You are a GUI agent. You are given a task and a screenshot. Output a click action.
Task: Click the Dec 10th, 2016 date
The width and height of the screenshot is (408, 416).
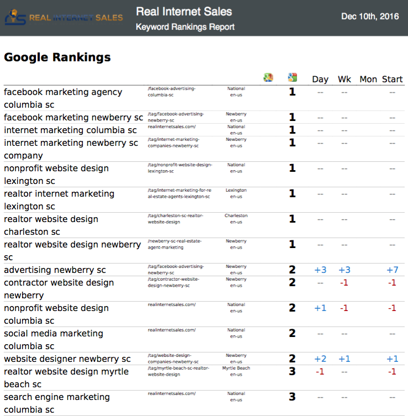[370, 17]
